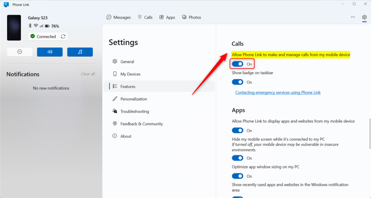371x198 pixels.
Task: Toggle display apps and websites switch
Action: tap(238, 131)
